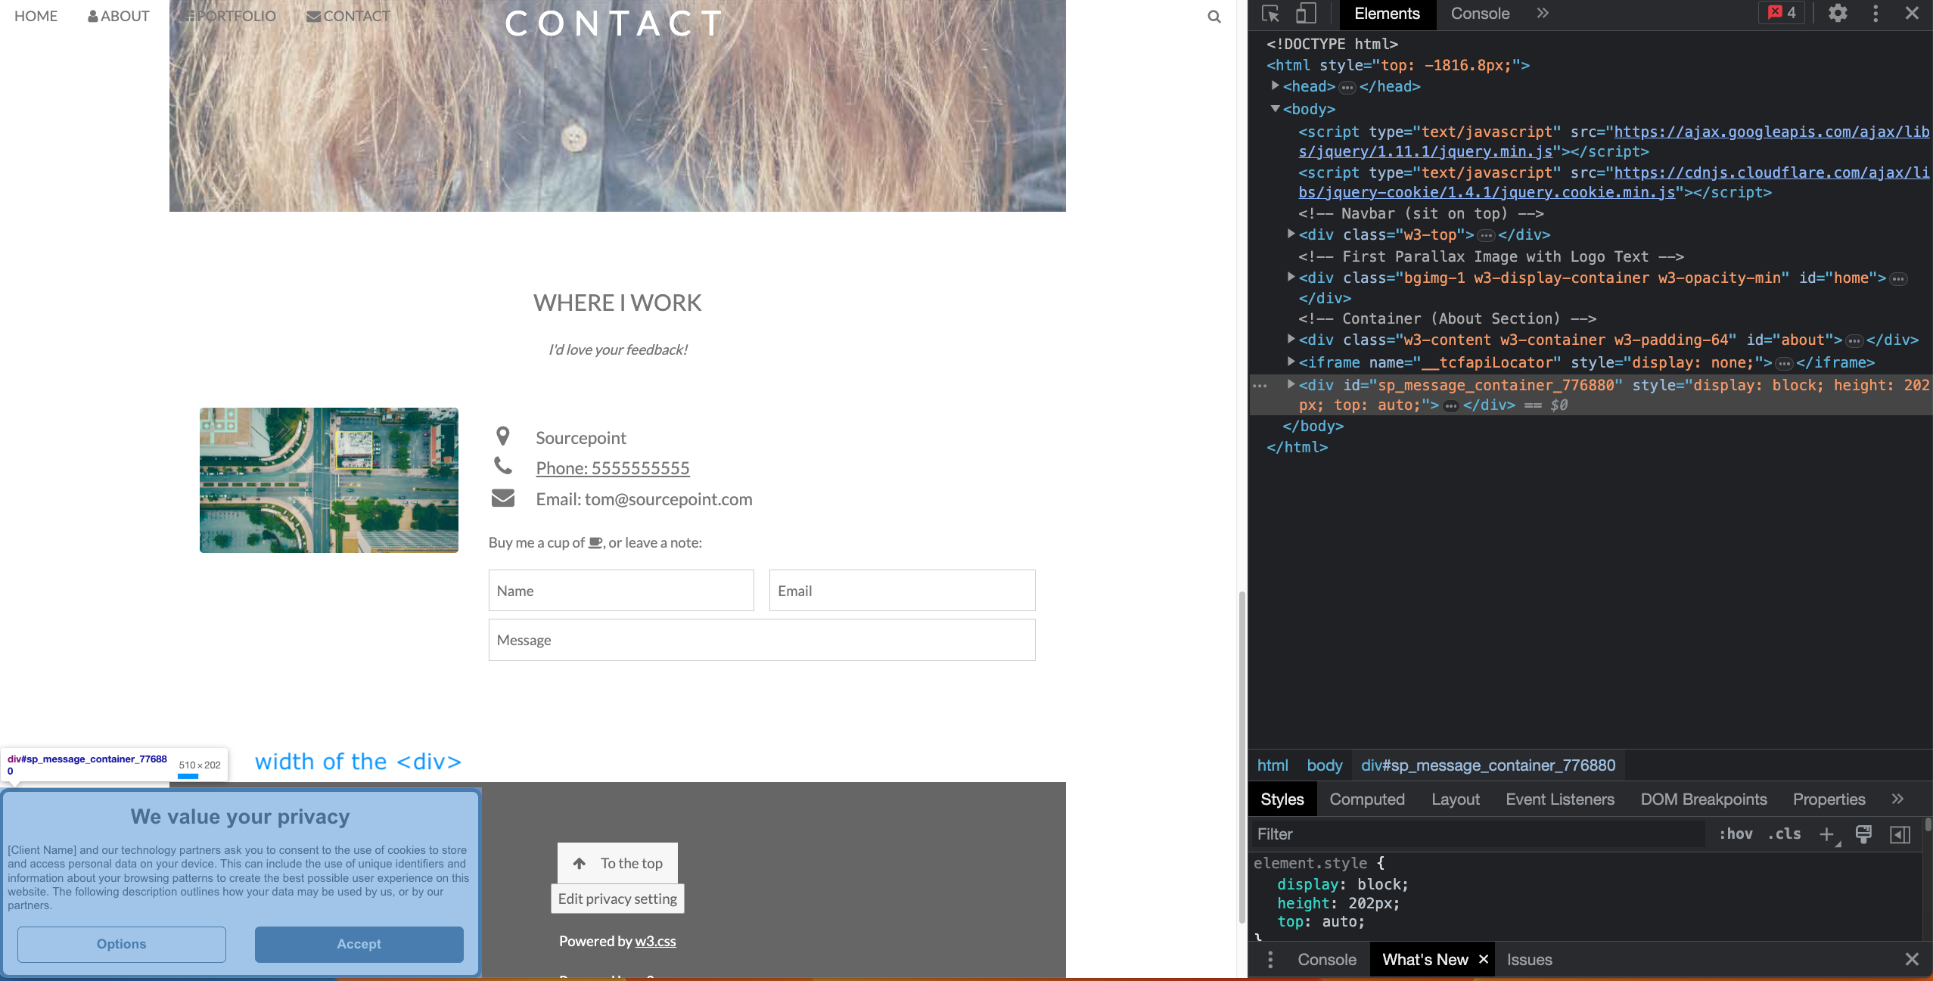
Task: Focus the Message input field
Action: (762, 640)
